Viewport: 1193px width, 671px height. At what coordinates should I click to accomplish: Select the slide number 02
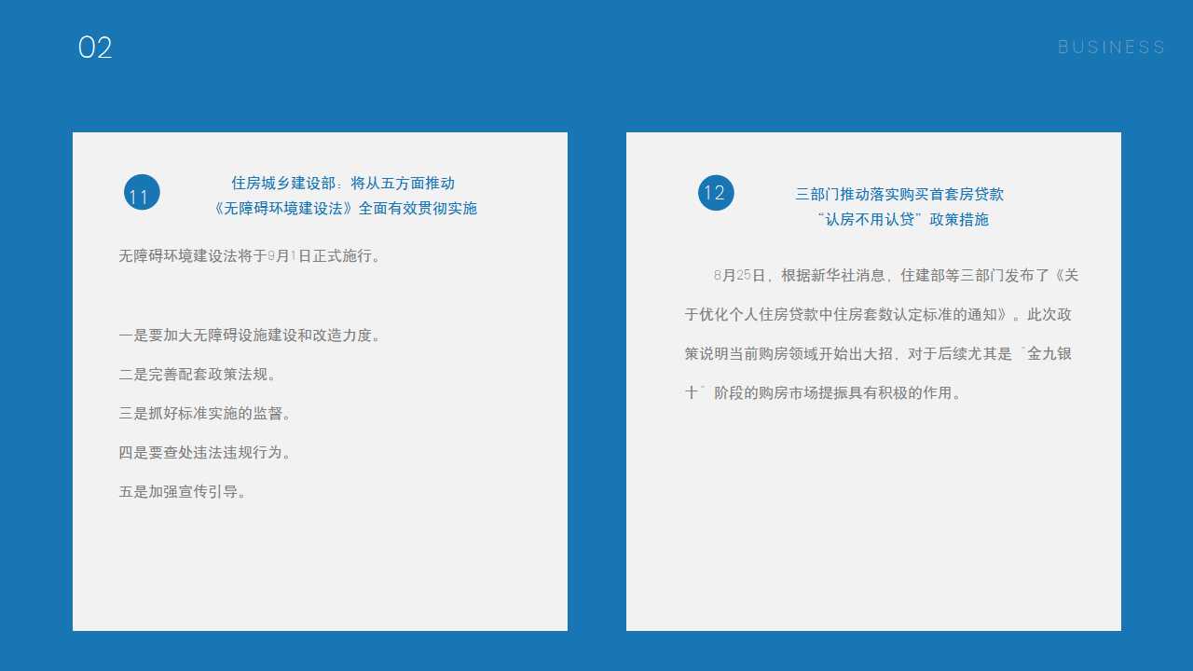click(95, 48)
